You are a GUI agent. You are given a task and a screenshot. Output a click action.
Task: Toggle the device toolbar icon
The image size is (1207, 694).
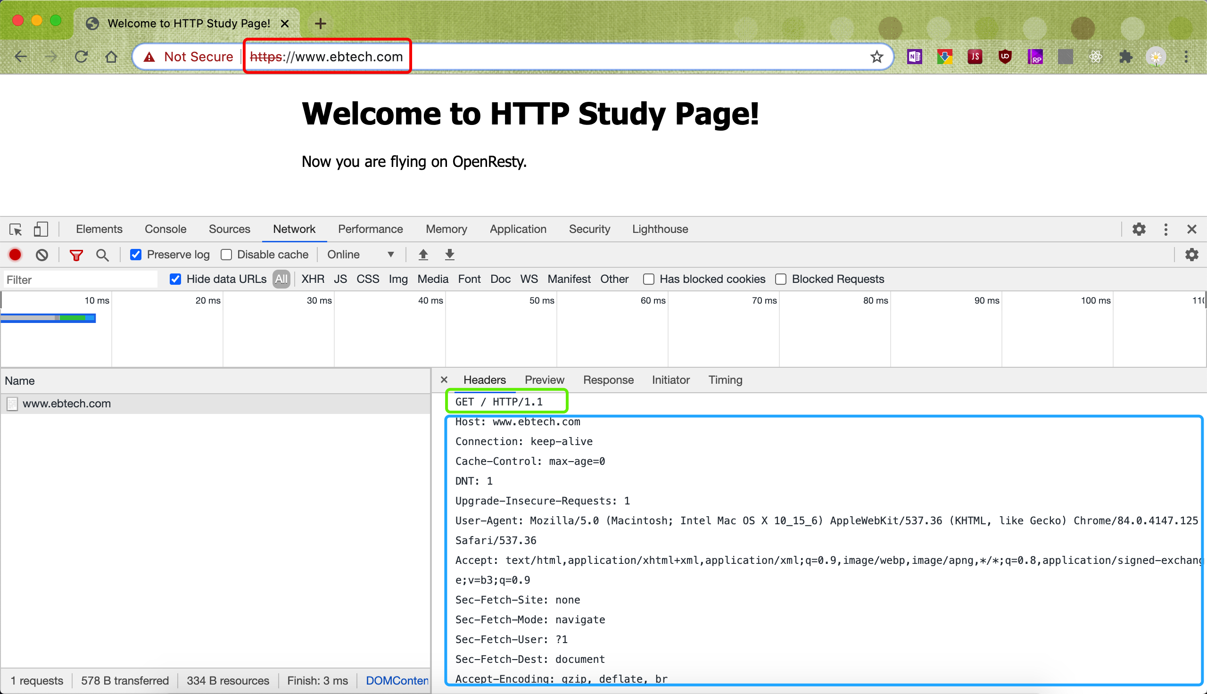pyautogui.click(x=41, y=229)
